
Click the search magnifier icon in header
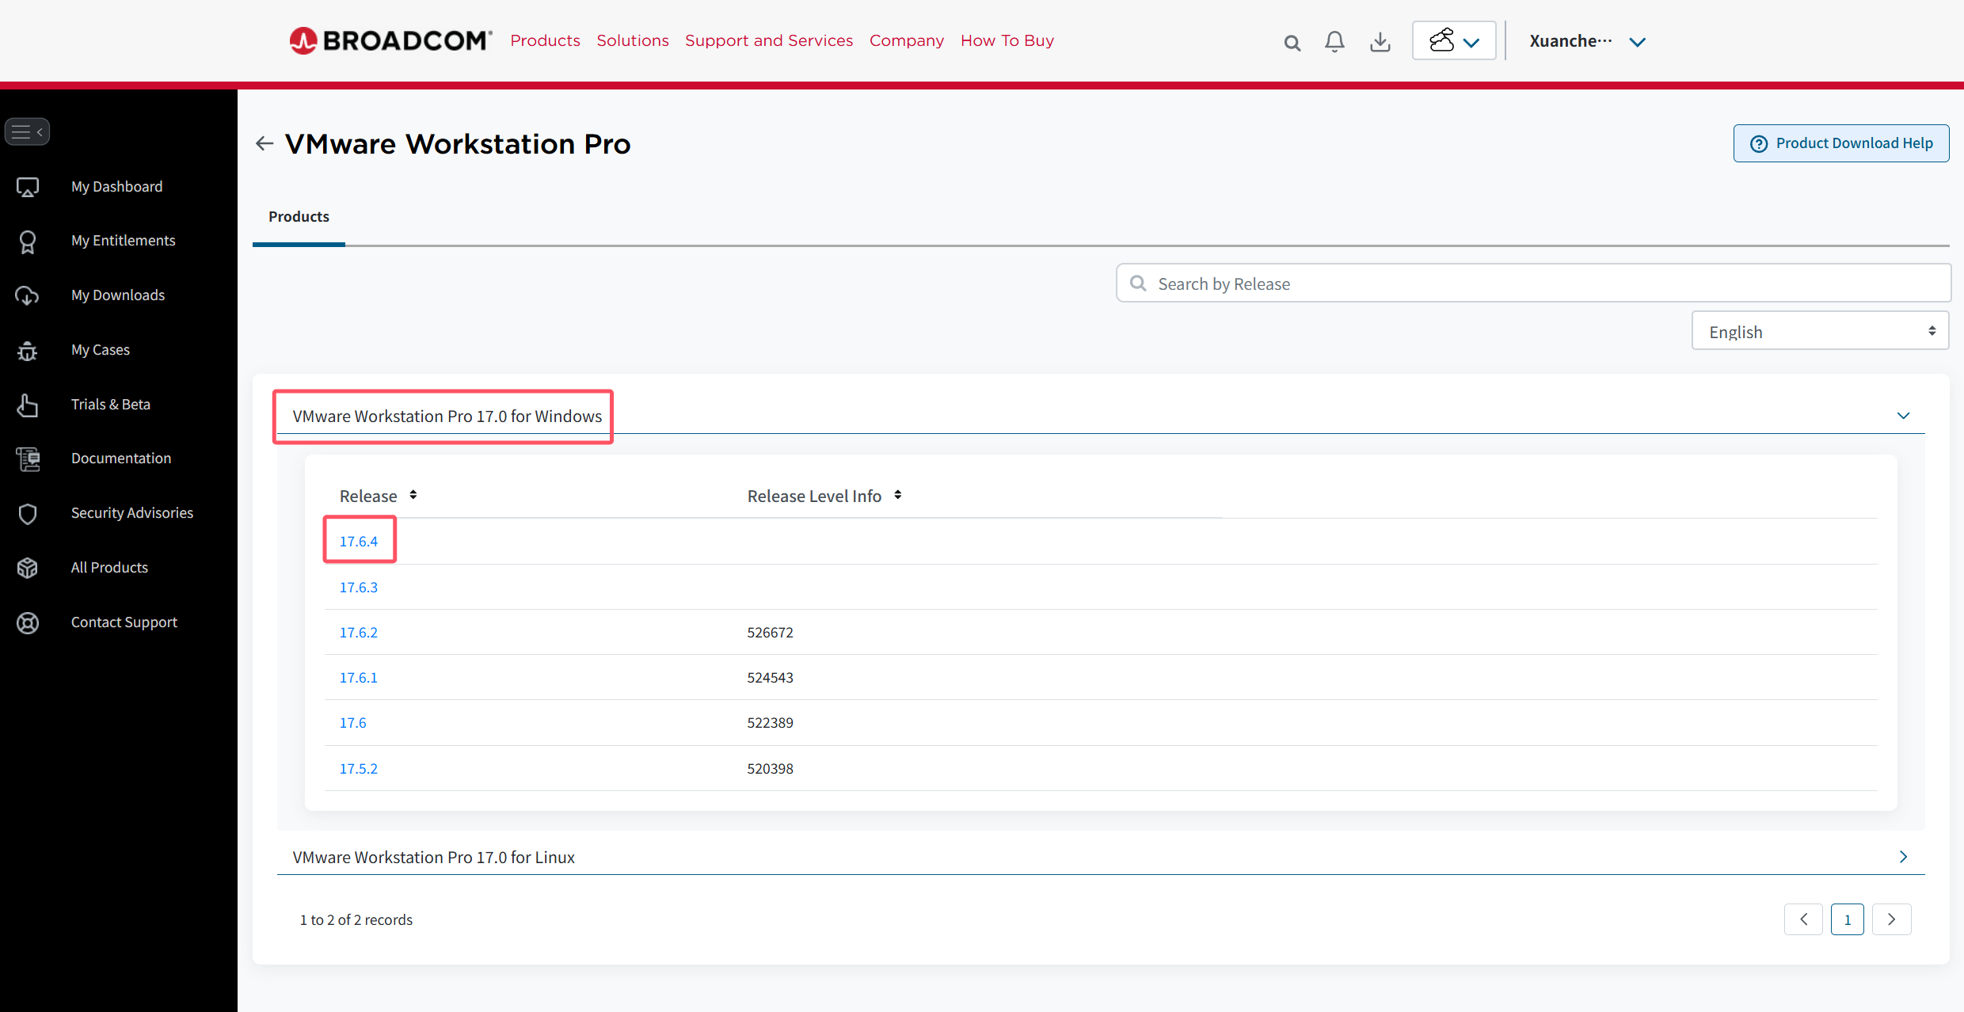[x=1292, y=43]
